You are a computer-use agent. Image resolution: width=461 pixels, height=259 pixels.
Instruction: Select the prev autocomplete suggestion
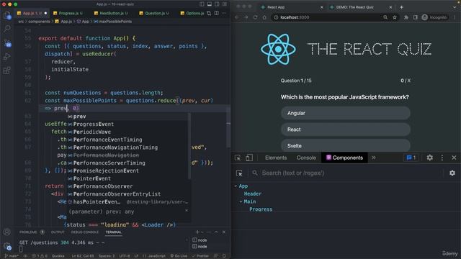[128, 117]
